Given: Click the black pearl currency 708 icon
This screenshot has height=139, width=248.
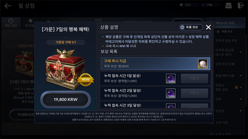Looking at the screenshot, I should 203,5.
